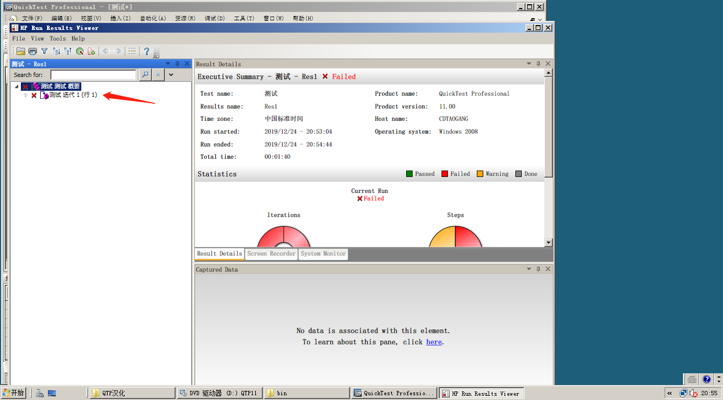Switch to bin folder taskbar window
The width and height of the screenshot is (723, 400).
pos(307,393)
